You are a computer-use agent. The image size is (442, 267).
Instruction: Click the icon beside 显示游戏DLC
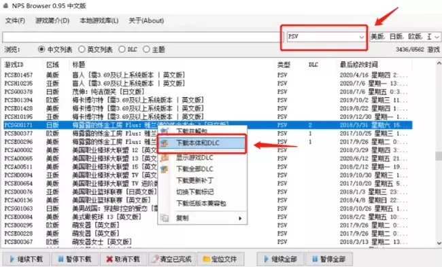pos(165,158)
